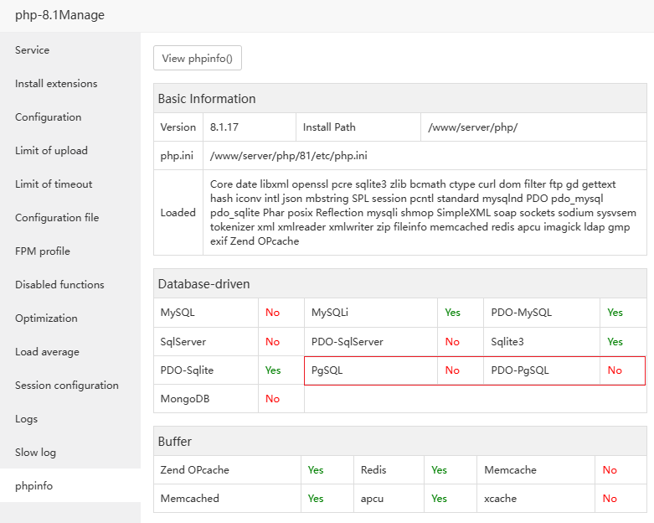The image size is (654, 523).
Task: Switch to FPM profile section
Action: [x=43, y=251]
